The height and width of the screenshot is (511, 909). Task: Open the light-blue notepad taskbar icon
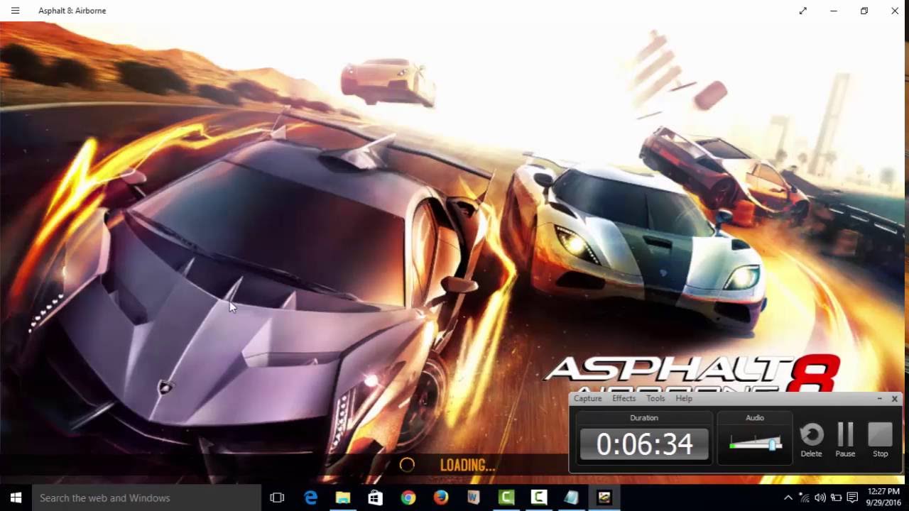572,498
